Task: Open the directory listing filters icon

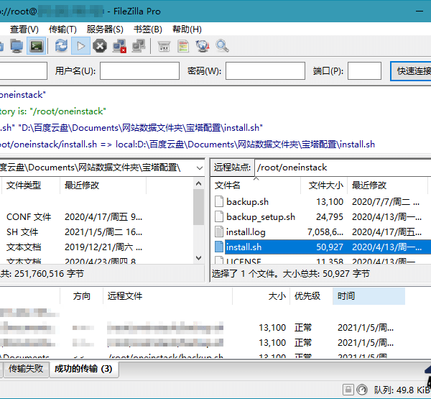Action: [x=164, y=46]
